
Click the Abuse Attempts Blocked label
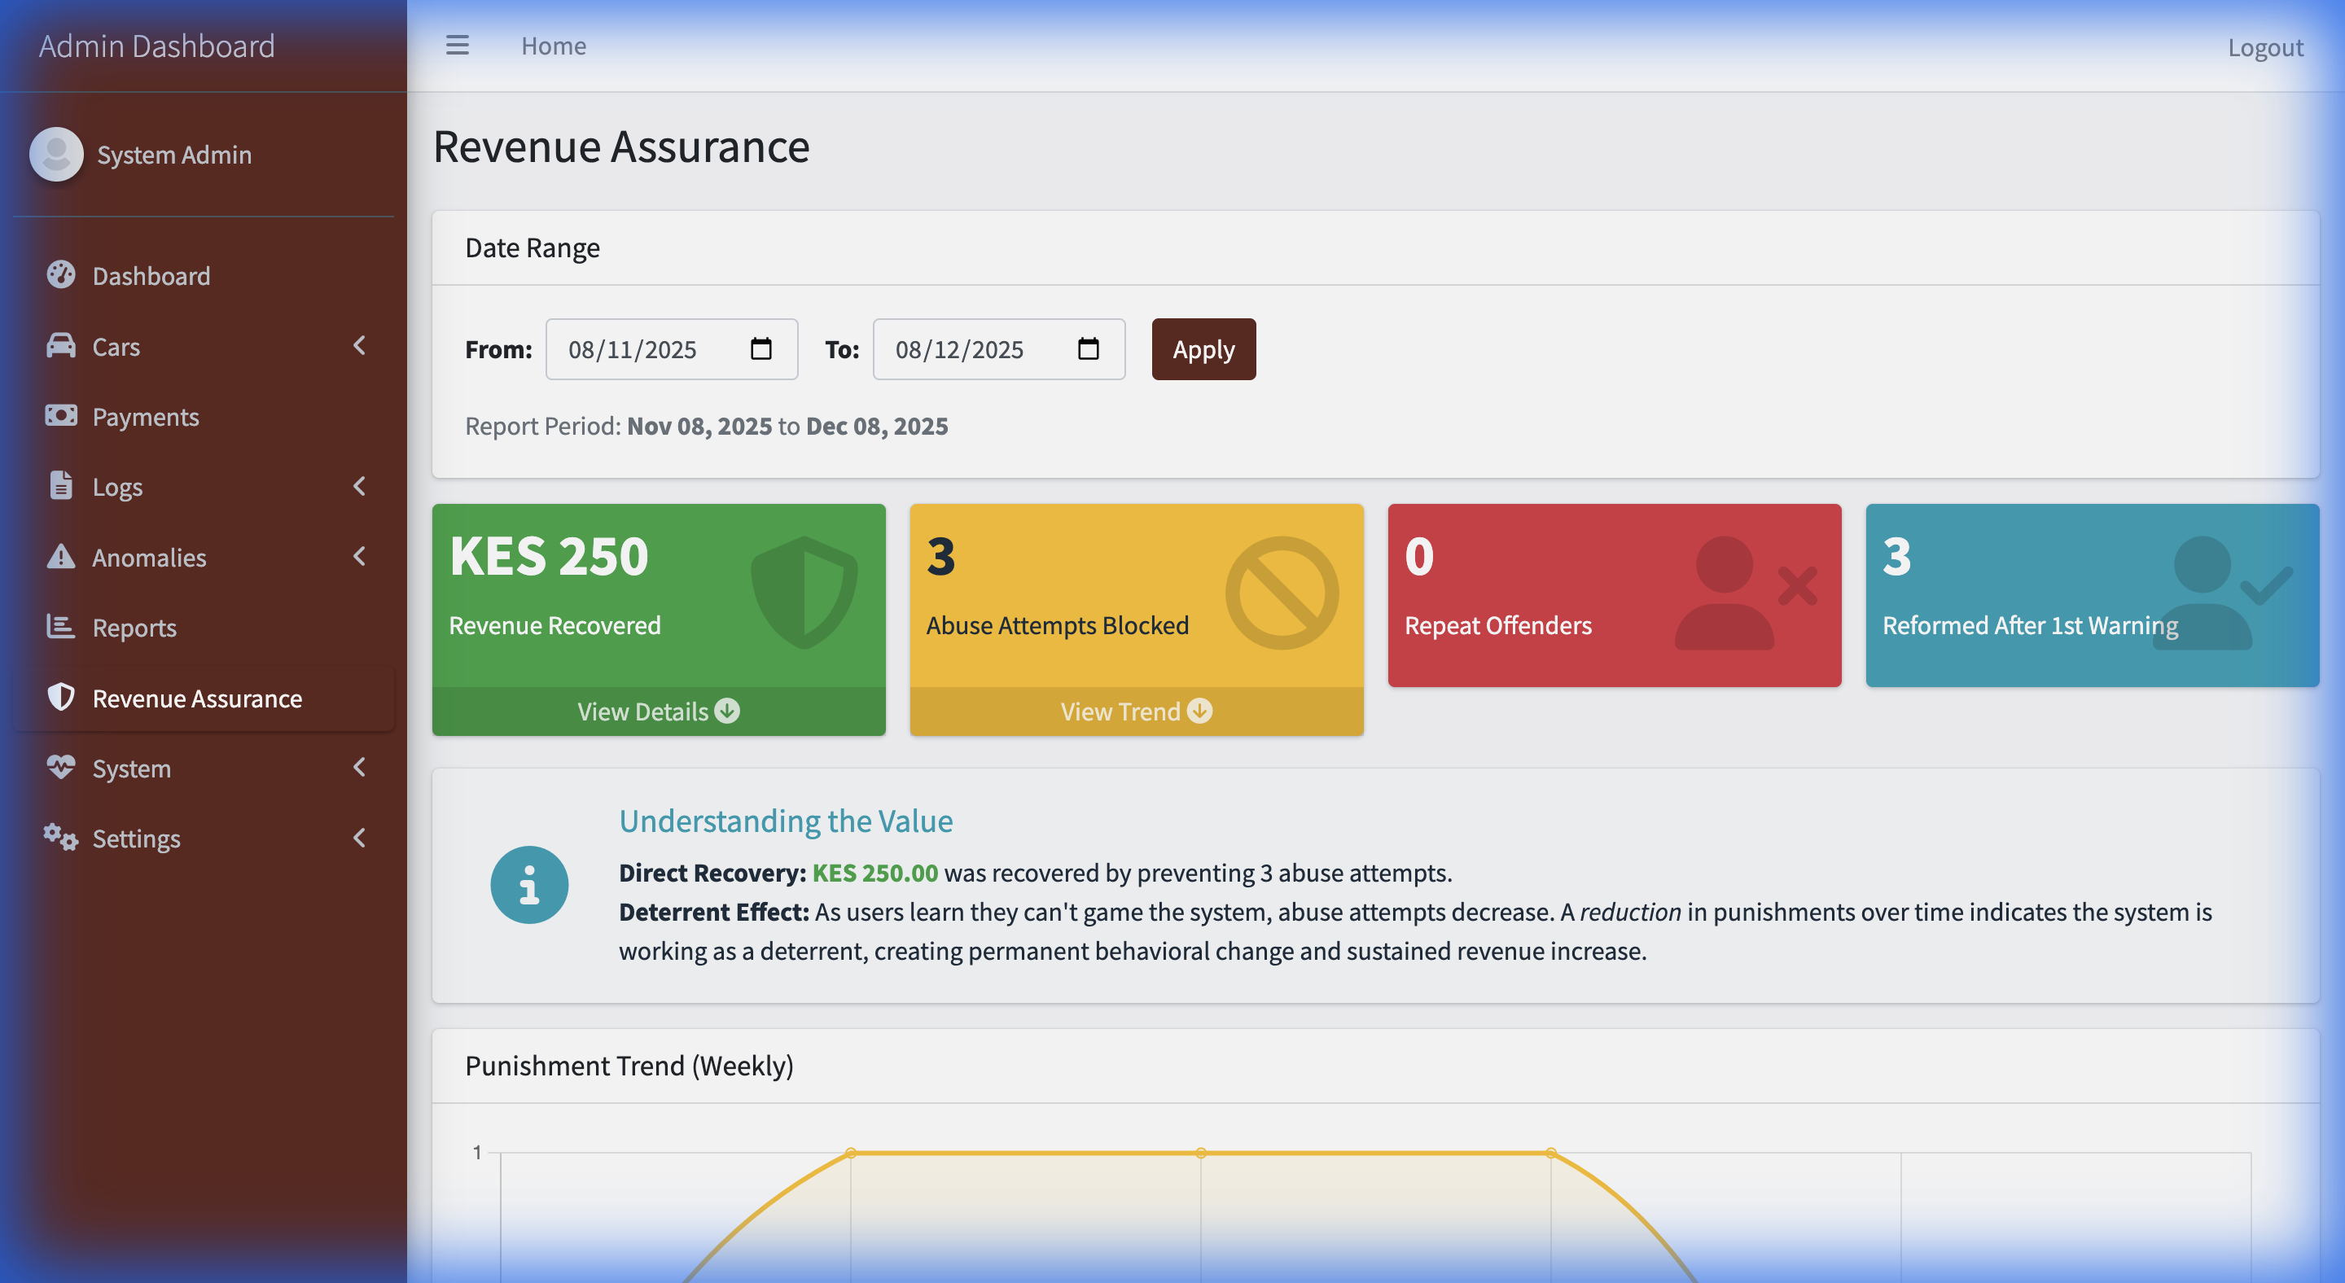coord(1057,625)
